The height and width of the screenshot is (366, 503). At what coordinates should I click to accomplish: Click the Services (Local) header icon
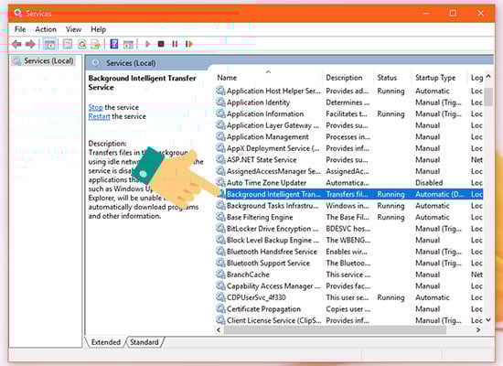95,63
